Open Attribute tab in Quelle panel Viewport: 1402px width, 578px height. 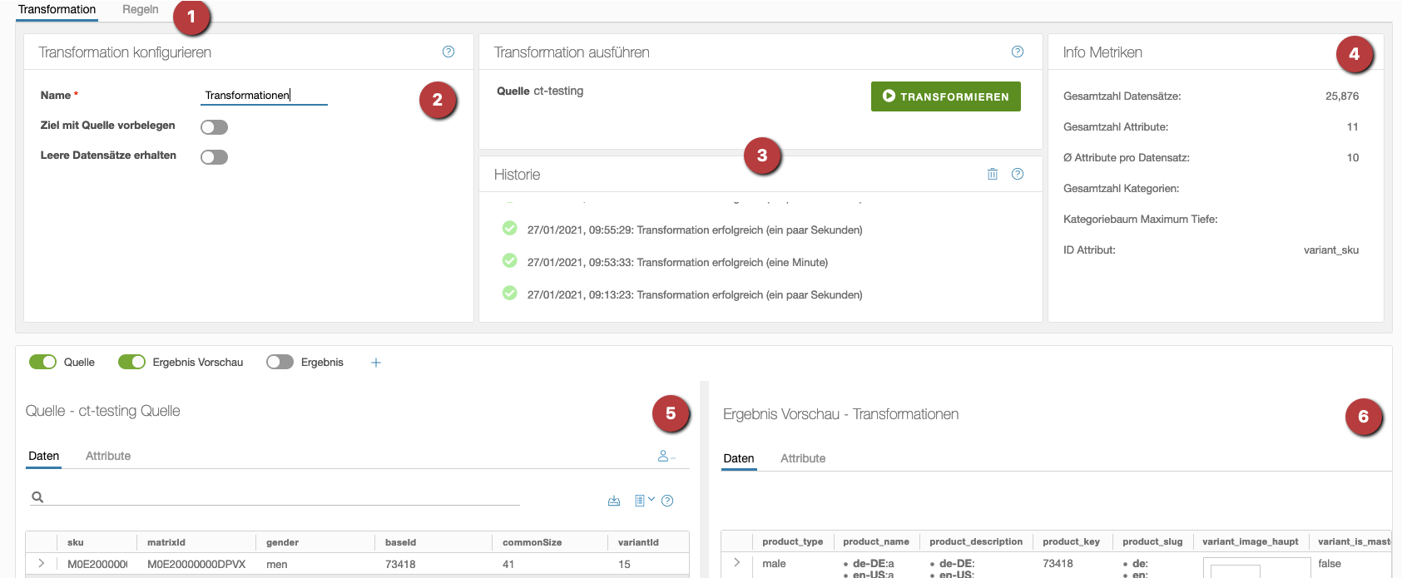click(108, 456)
